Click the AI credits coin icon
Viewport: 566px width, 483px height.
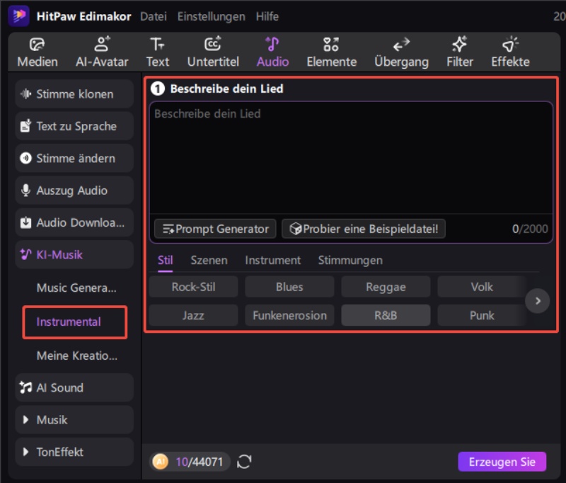click(161, 461)
